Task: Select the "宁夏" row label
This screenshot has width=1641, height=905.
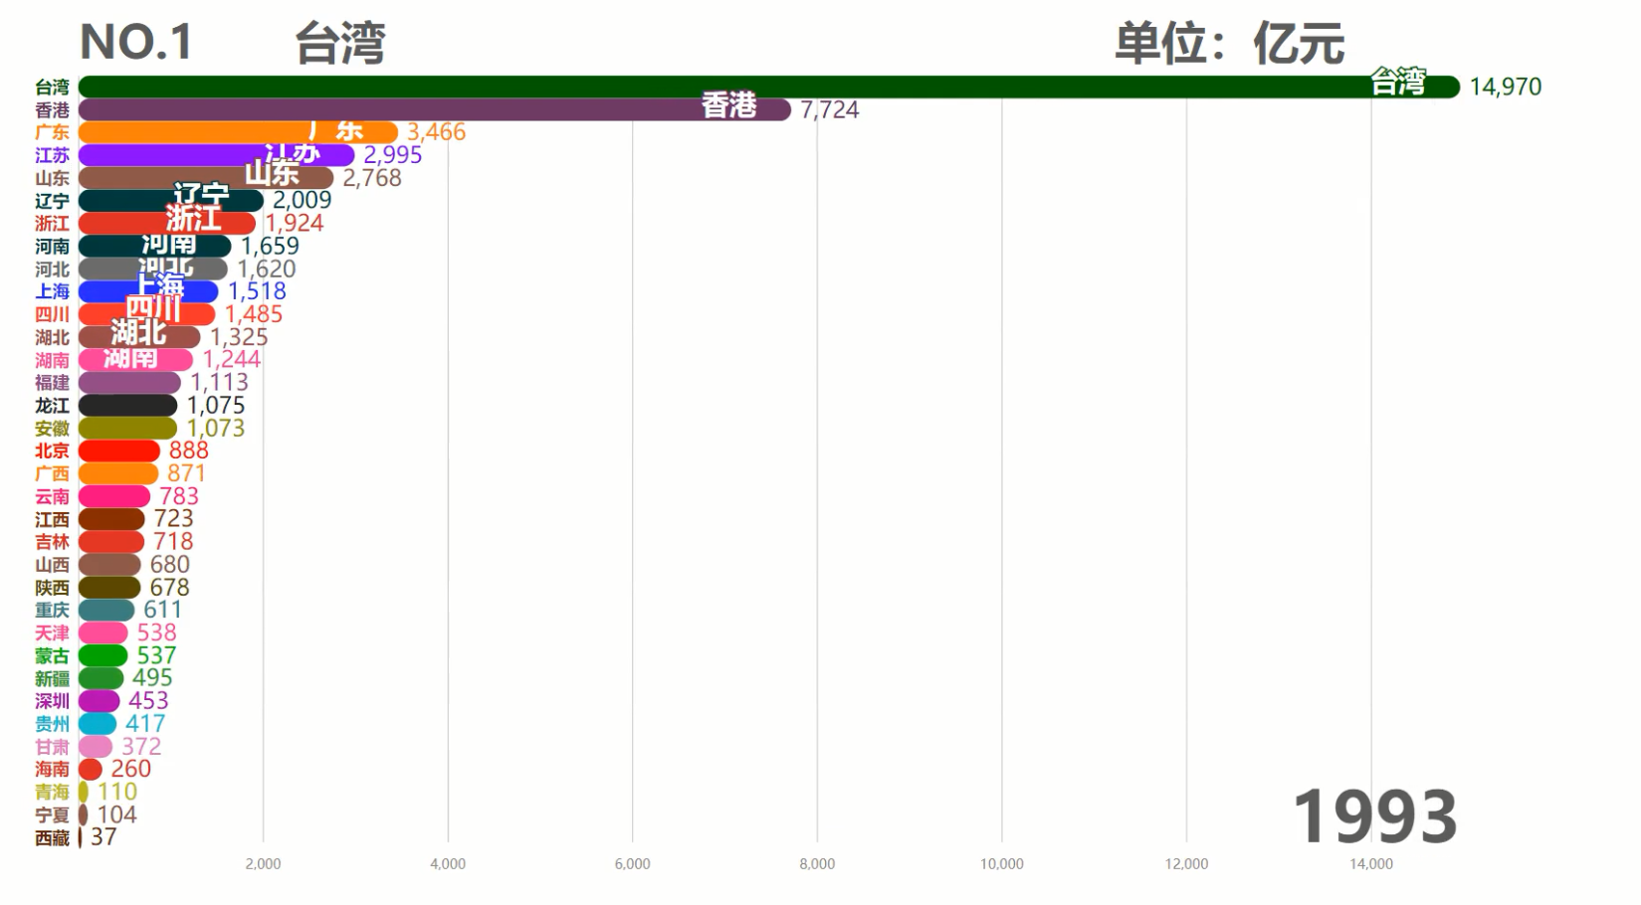Action: point(53,815)
